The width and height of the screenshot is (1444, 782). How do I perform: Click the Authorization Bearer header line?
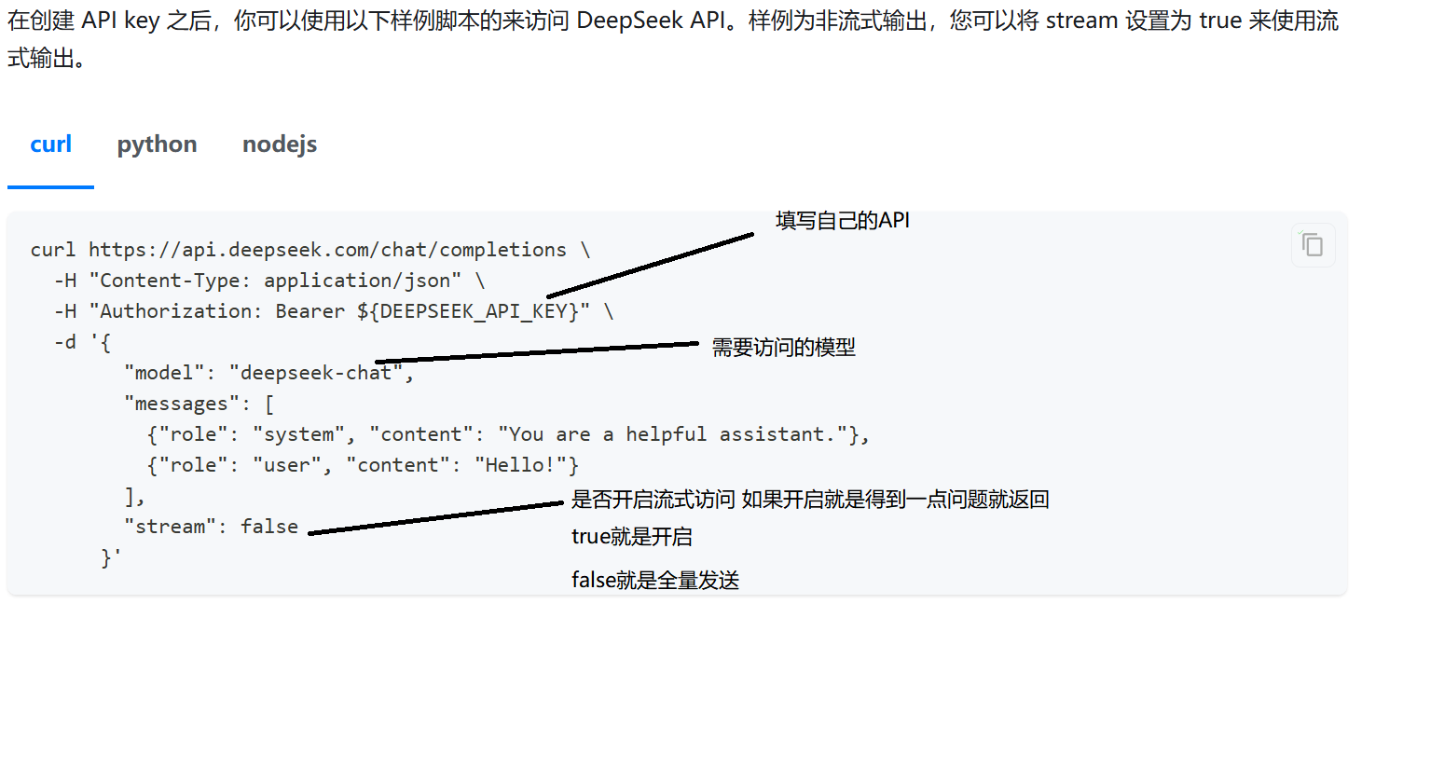[334, 311]
